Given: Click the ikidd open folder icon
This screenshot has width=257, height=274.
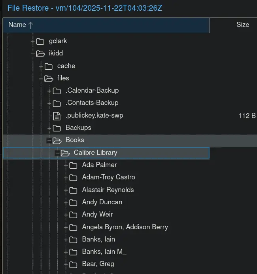Looking at the screenshot, I should pyautogui.click(x=40, y=53).
